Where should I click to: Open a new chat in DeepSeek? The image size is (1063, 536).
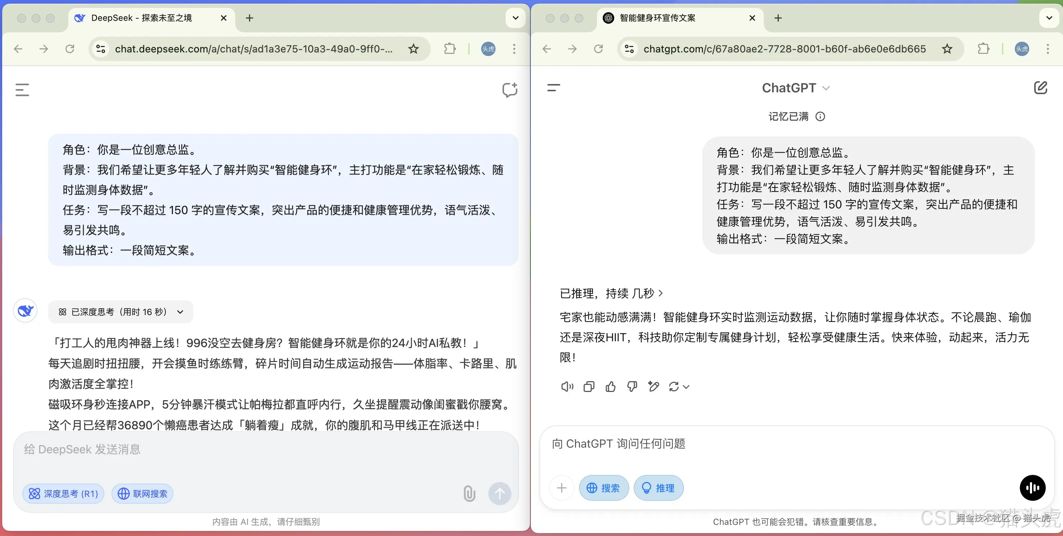(x=510, y=90)
